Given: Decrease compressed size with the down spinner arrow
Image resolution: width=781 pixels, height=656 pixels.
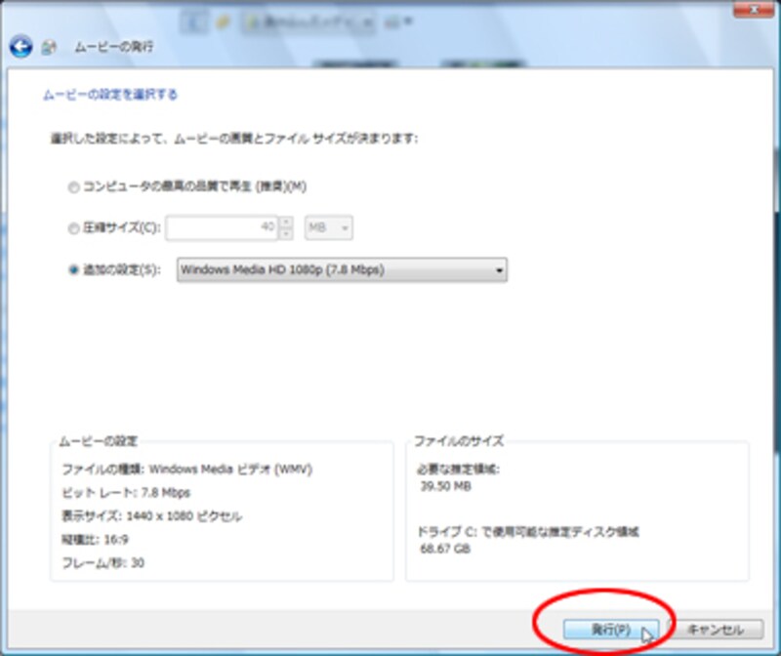Looking at the screenshot, I should click(286, 234).
